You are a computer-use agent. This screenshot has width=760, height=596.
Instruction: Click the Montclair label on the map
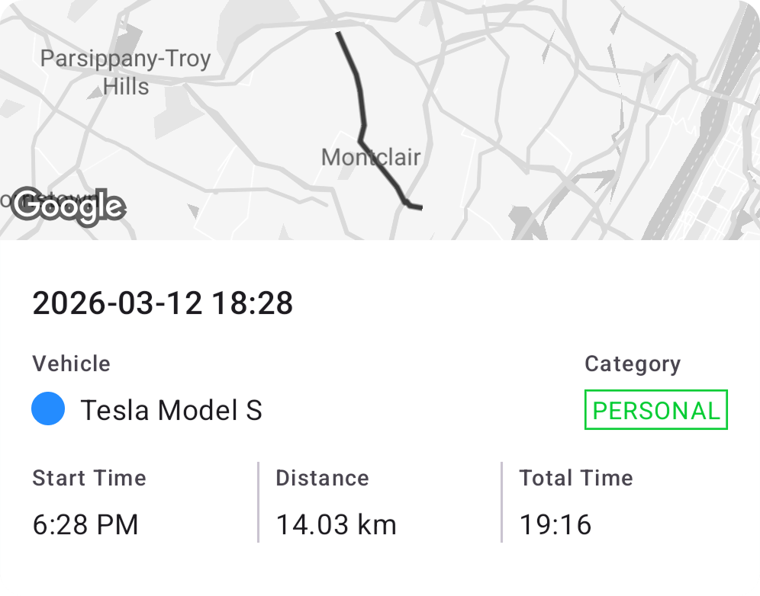371,157
